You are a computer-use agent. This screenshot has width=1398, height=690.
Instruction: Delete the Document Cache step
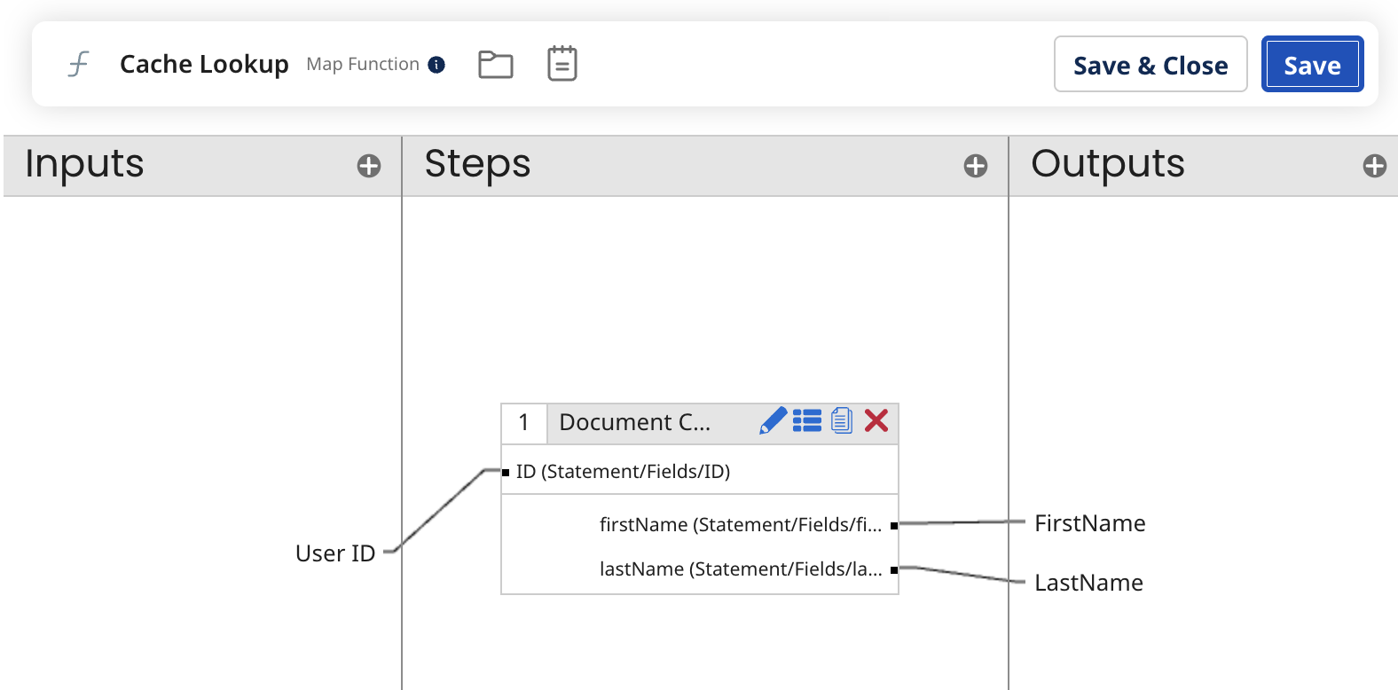pyautogui.click(x=876, y=421)
